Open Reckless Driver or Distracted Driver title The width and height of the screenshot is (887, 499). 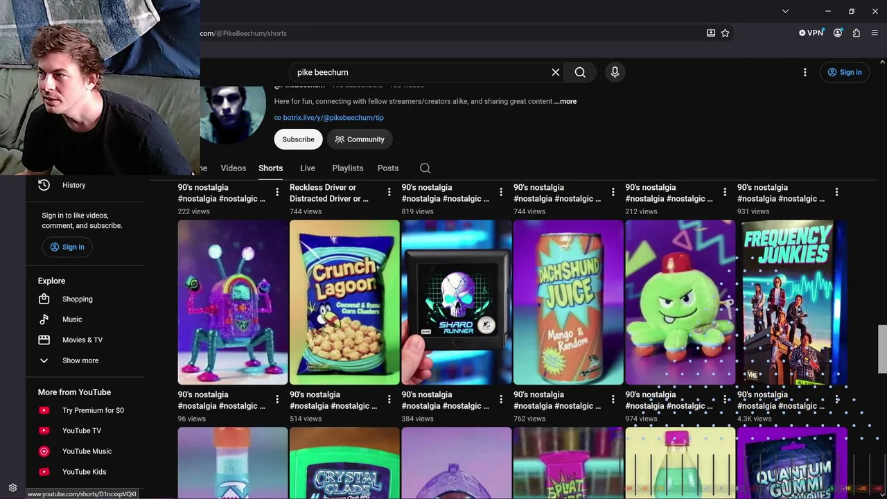(328, 193)
